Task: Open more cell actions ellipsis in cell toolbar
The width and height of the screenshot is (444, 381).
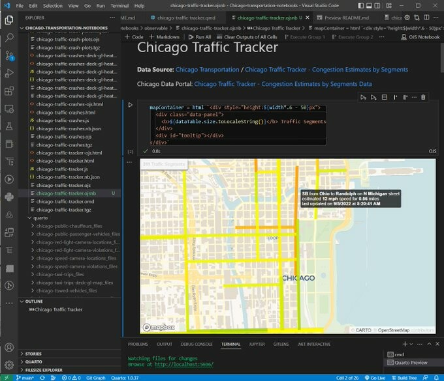Action: [414, 97]
